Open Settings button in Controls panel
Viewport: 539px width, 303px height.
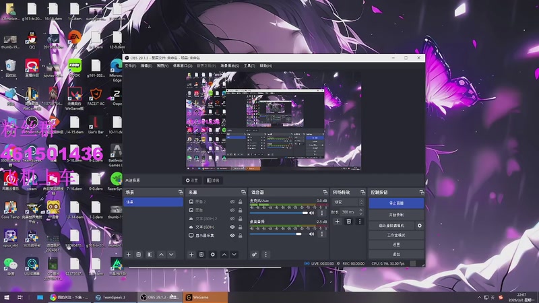coord(396,244)
